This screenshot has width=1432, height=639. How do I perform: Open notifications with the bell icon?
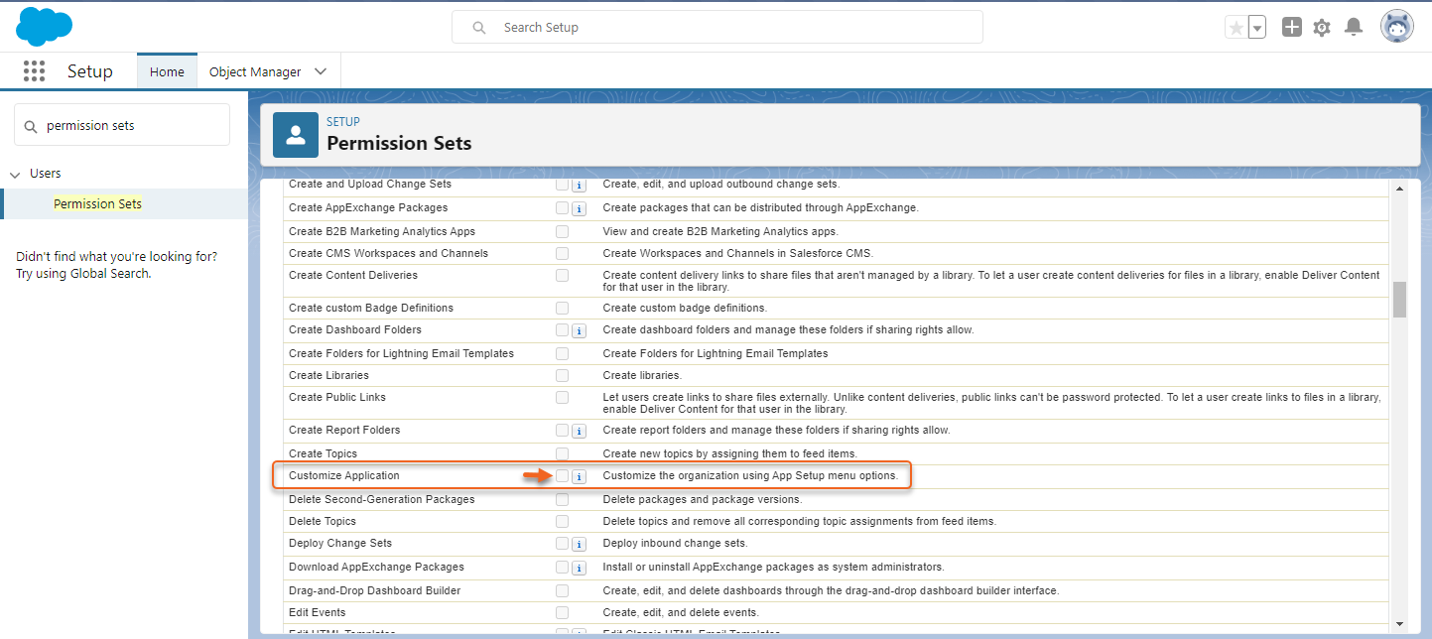point(1354,27)
